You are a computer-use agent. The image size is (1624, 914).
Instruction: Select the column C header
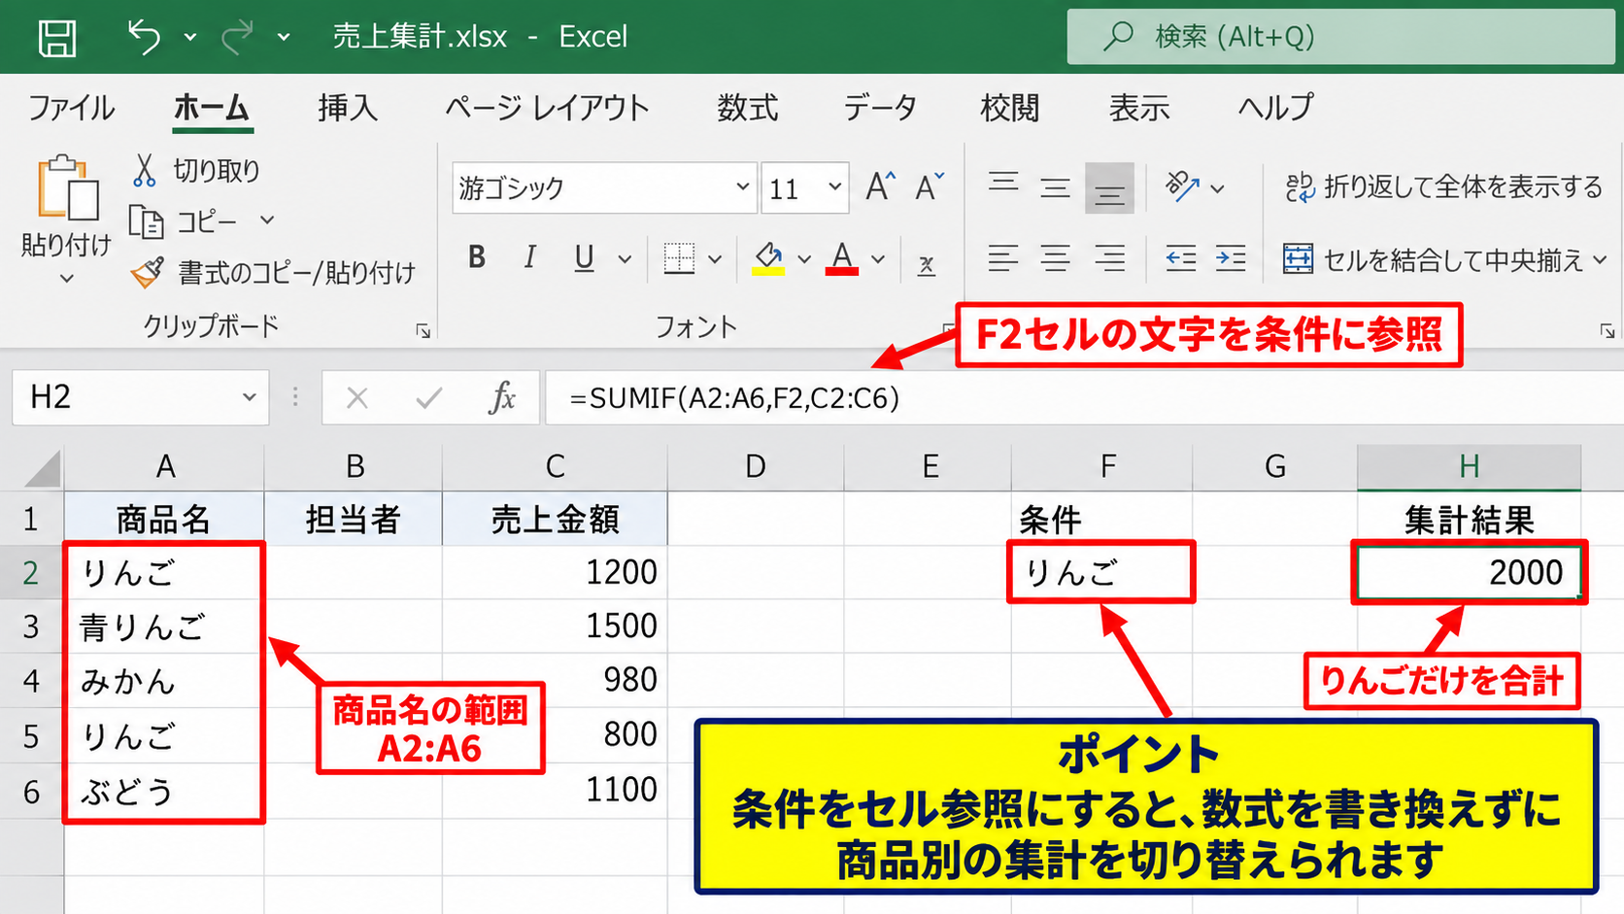pos(555,466)
